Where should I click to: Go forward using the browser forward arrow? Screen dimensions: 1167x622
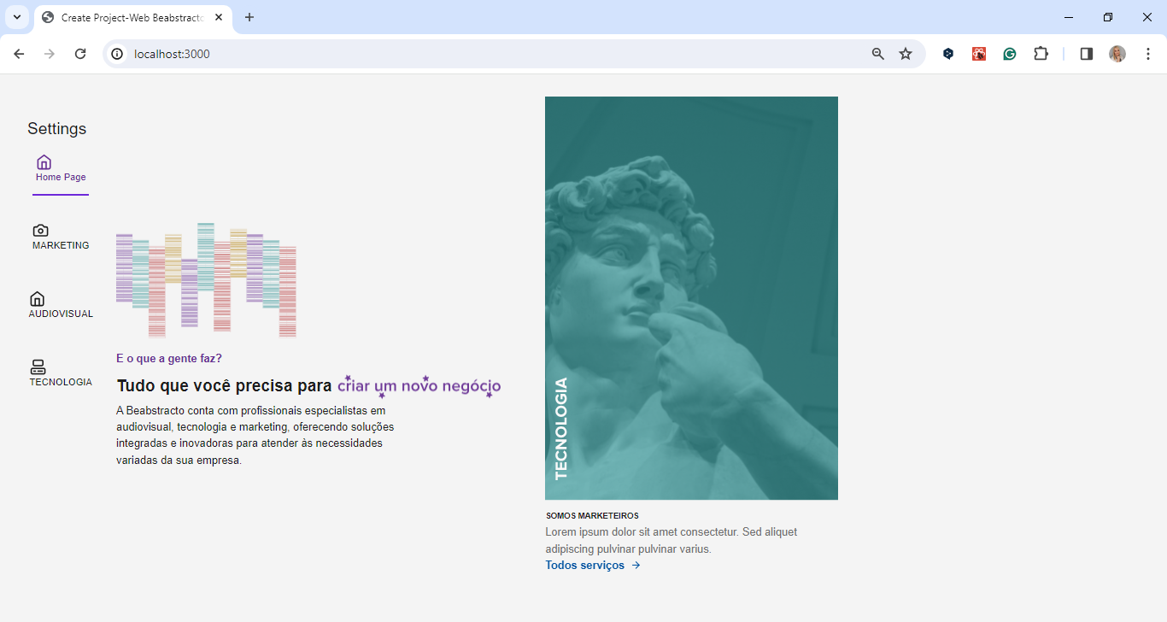coord(50,54)
